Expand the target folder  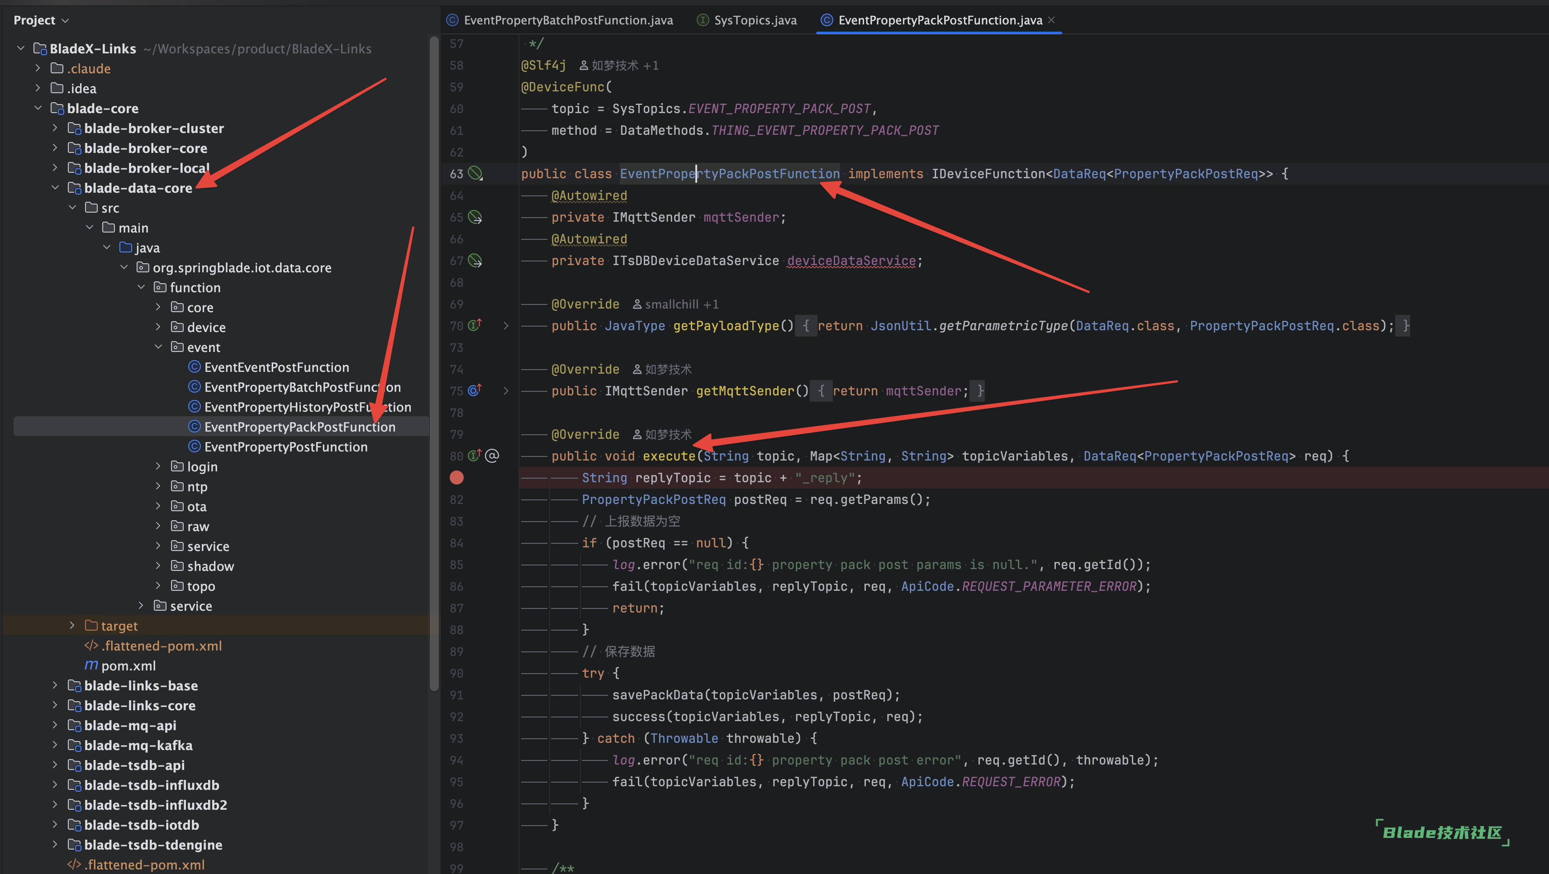(72, 625)
